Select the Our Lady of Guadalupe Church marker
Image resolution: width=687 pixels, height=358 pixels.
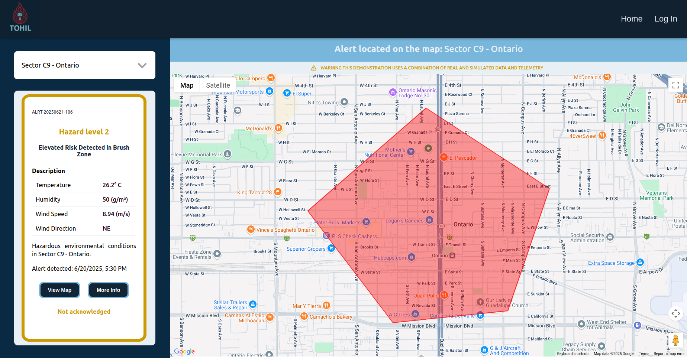pyautogui.click(x=480, y=302)
